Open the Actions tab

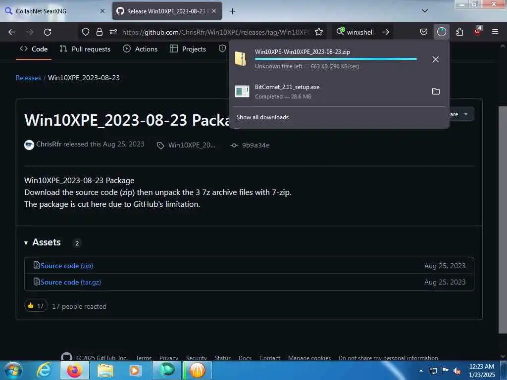[140, 49]
